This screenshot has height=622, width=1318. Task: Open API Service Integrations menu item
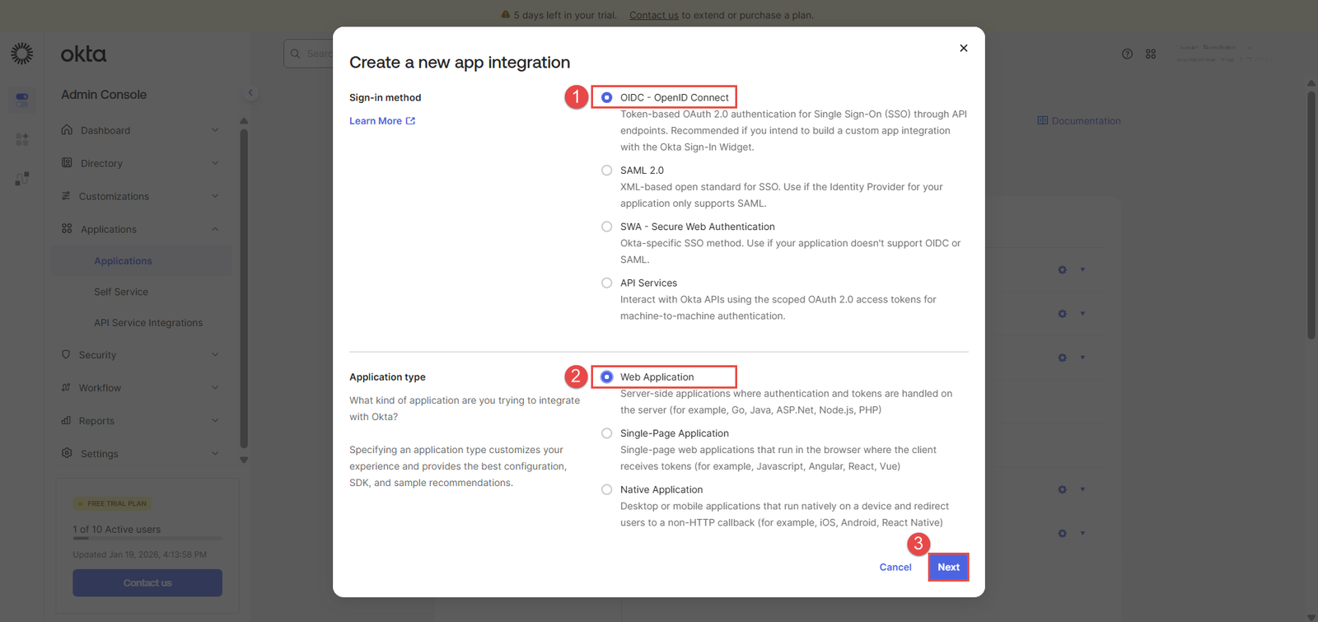[148, 323]
